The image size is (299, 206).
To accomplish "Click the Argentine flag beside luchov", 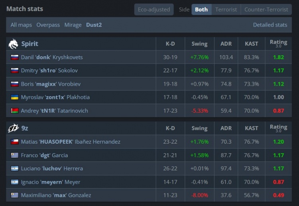I will [x=15, y=168].
